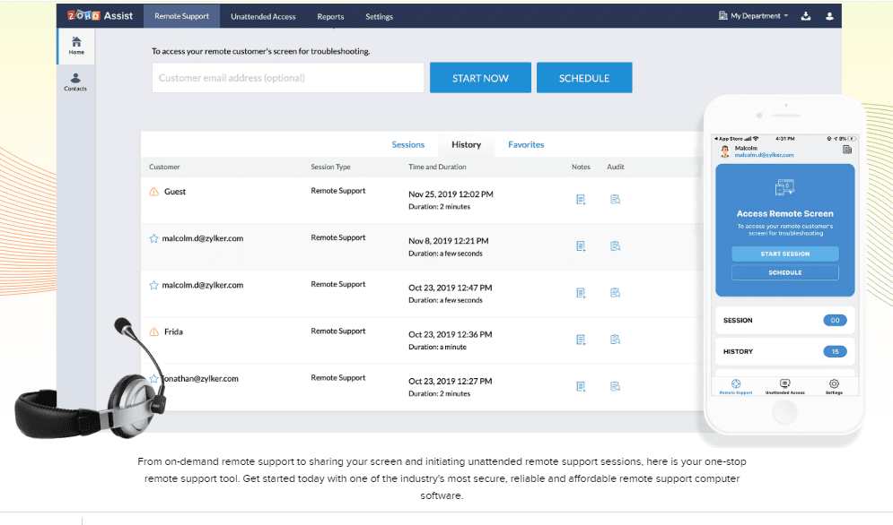Tap the Settings gear icon on phone
This screenshot has height=525, width=893.
[x=834, y=385]
